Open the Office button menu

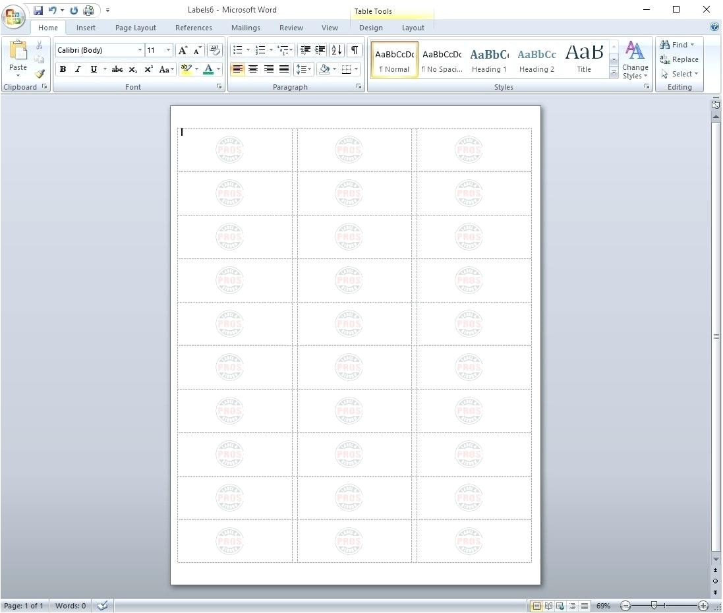click(14, 16)
